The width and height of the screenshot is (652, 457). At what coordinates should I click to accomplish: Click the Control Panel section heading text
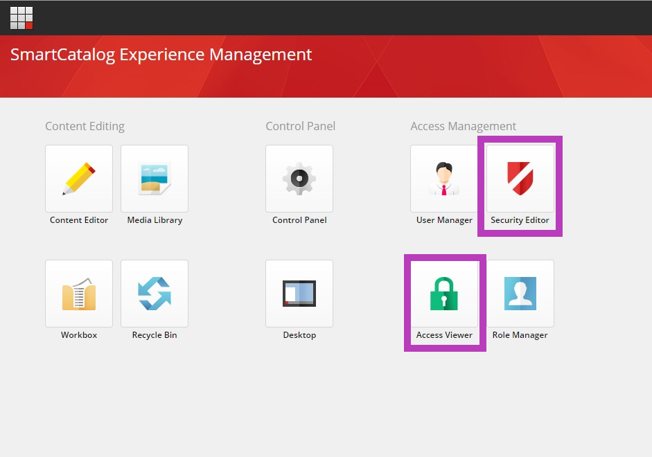pos(300,126)
